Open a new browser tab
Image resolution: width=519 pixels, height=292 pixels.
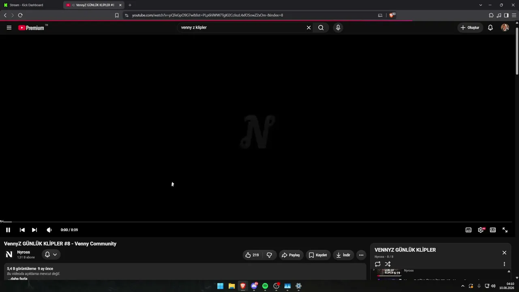[x=130, y=5]
